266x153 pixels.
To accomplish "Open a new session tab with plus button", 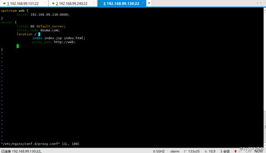I will [x=149, y=3].
